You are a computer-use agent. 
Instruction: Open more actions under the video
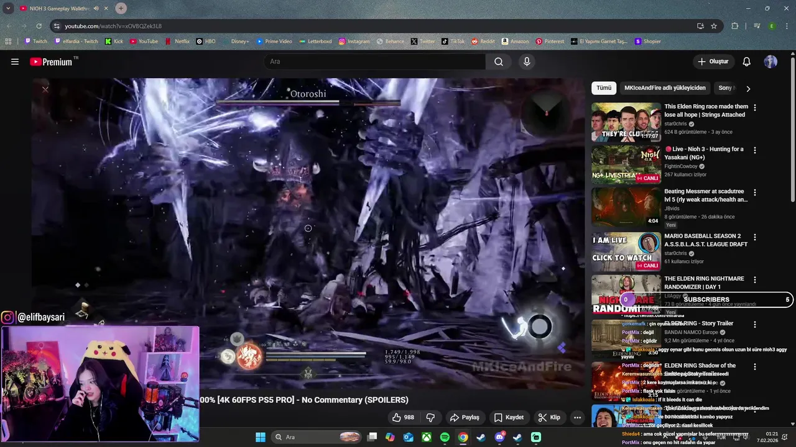577,417
